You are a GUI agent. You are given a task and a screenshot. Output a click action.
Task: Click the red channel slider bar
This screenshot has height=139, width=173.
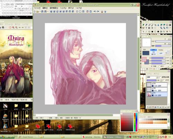point(158,58)
